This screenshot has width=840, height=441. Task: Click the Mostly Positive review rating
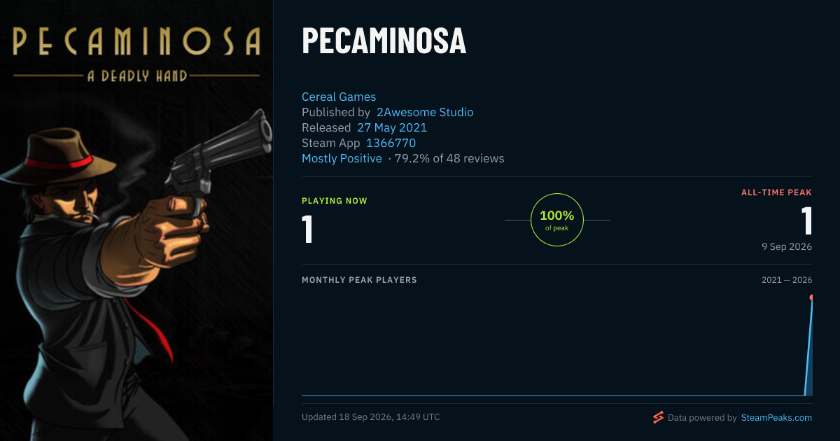(x=342, y=158)
